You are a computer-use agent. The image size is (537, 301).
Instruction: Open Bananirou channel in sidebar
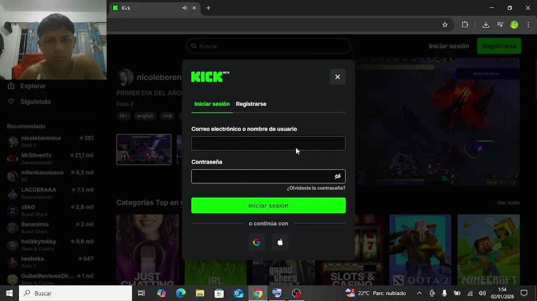[51, 227]
